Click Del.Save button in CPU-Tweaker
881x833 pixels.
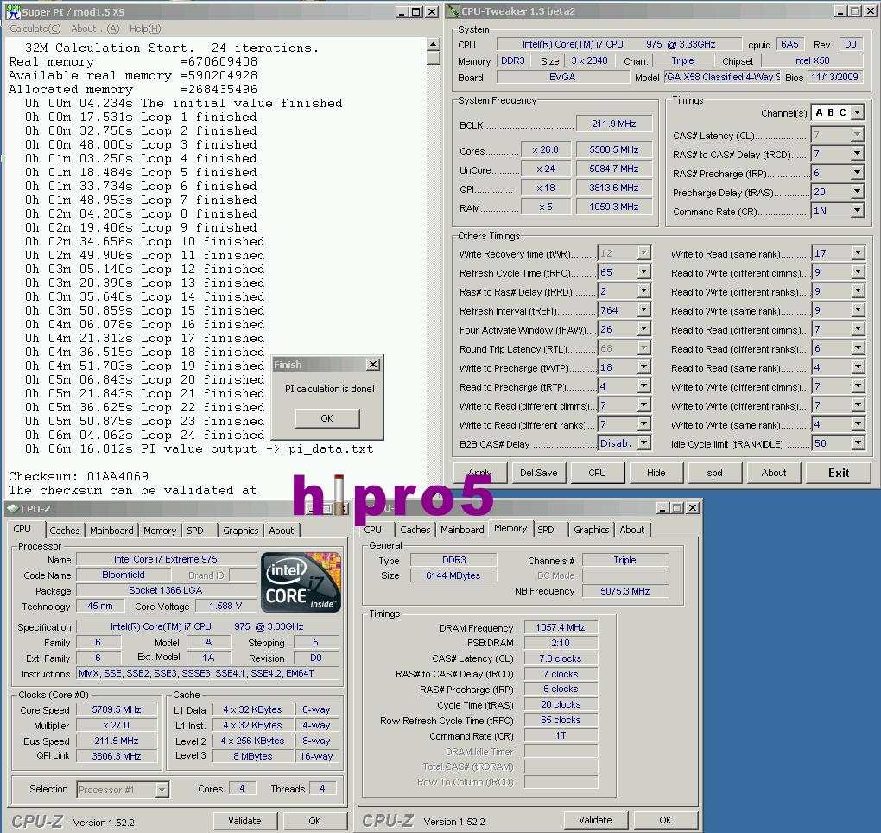tap(539, 473)
